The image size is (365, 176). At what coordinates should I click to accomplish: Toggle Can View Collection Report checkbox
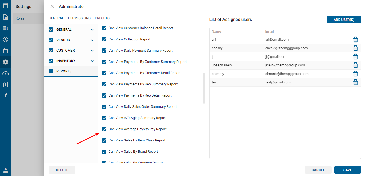point(105,39)
